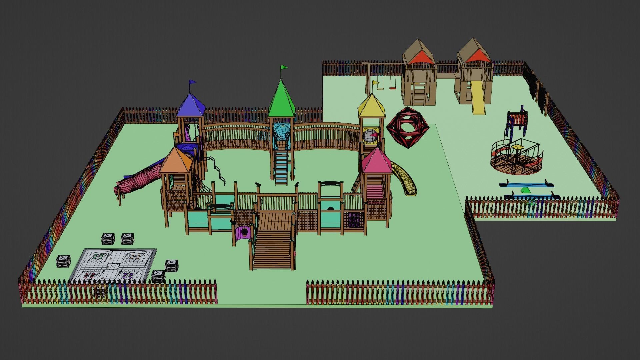Select the front-left picket fence section
This screenshot has height=360, width=640.
[x=118, y=292]
